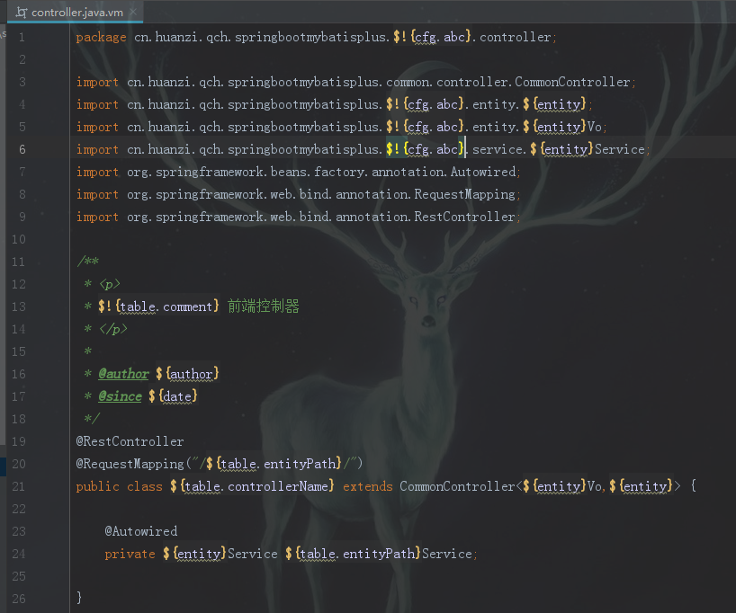Image resolution: width=736 pixels, height=613 pixels.
Task: Click the file icon on controller.java.vm tab
Action: click(x=22, y=13)
